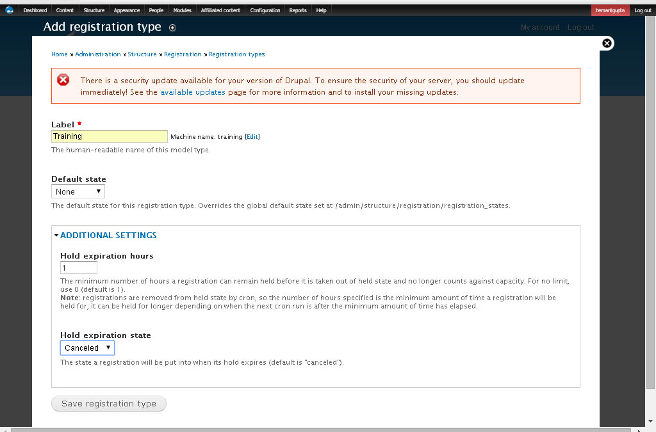Click the Drupal logo home icon
The image size is (656, 432).
pos(9,10)
